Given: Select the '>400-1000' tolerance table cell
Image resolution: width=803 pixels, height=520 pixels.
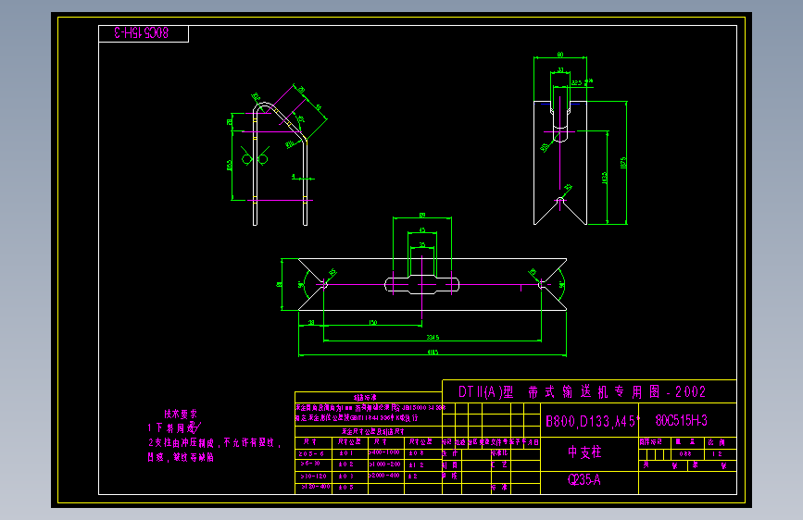Looking at the screenshot, I should (385, 453).
